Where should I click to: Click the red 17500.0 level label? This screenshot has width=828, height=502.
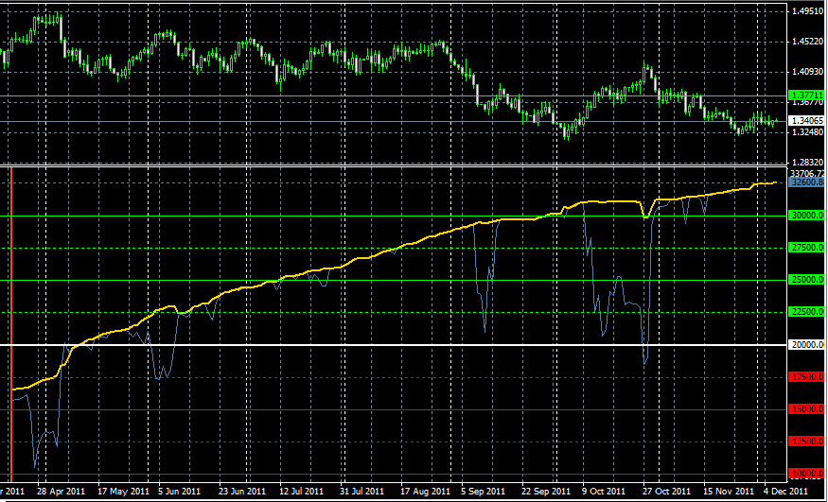pos(805,377)
